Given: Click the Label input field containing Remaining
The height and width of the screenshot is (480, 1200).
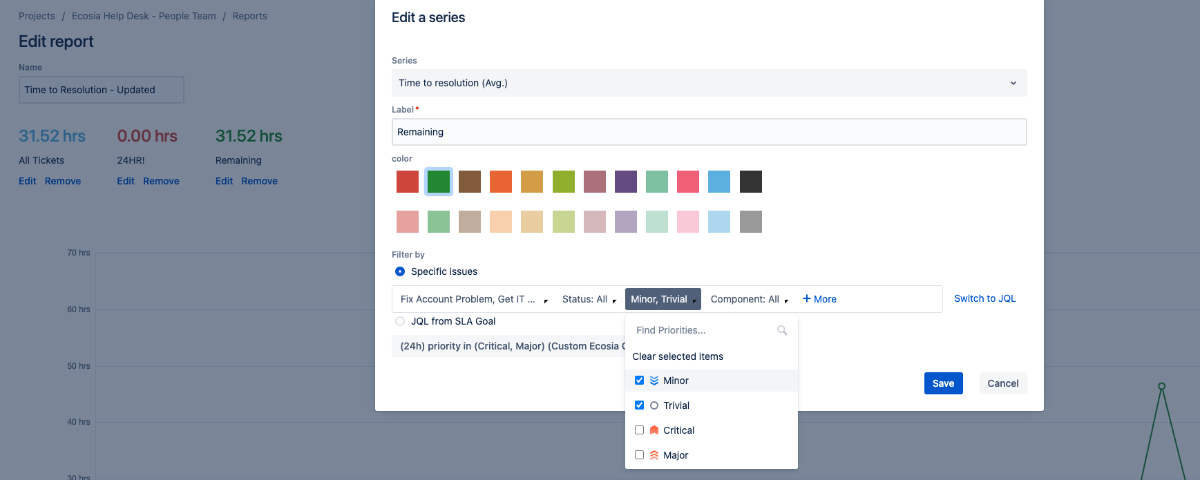Looking at the screenshot, I should click(709, 132).
